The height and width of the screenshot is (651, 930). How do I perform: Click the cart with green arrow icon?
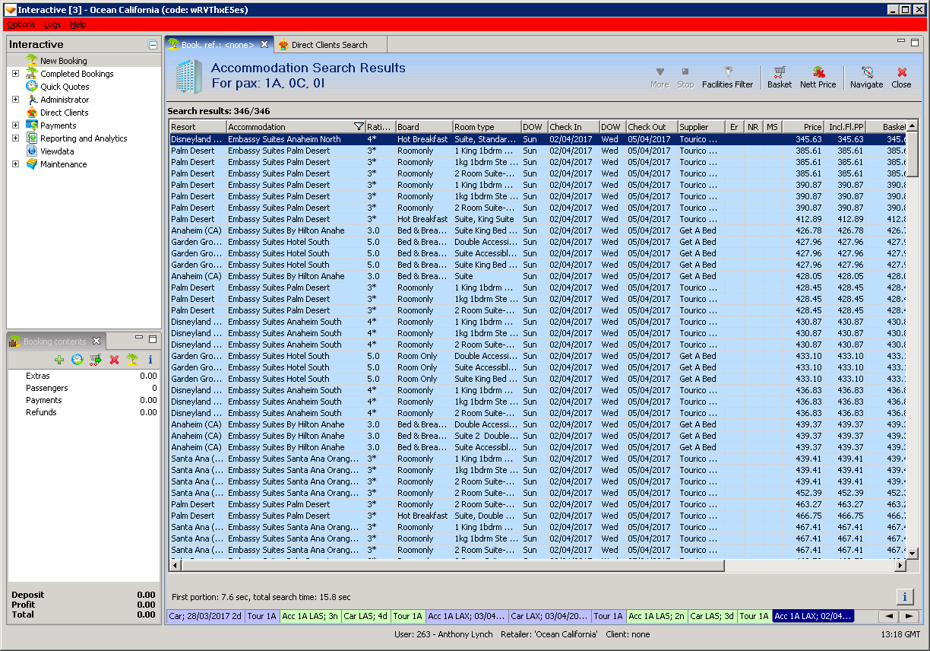pos(96,360)
